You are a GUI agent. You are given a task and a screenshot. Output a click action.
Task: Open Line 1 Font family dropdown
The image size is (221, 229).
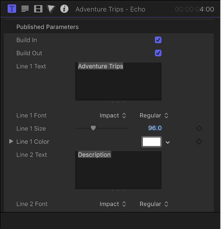click(x=113, y=116)
